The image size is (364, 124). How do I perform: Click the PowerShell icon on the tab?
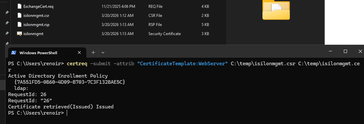(14, 53)
